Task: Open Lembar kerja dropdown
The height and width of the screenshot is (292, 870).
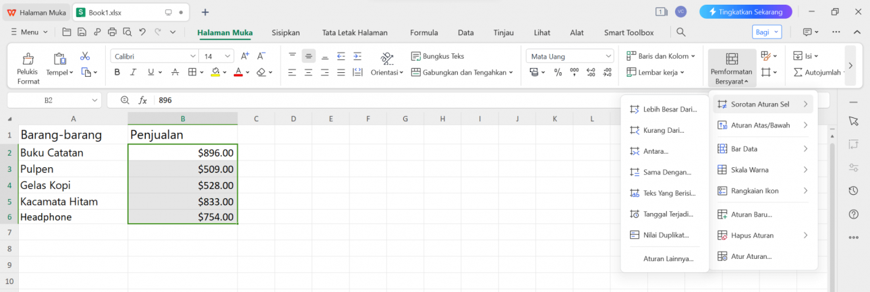Action: [x=656, y=72]
